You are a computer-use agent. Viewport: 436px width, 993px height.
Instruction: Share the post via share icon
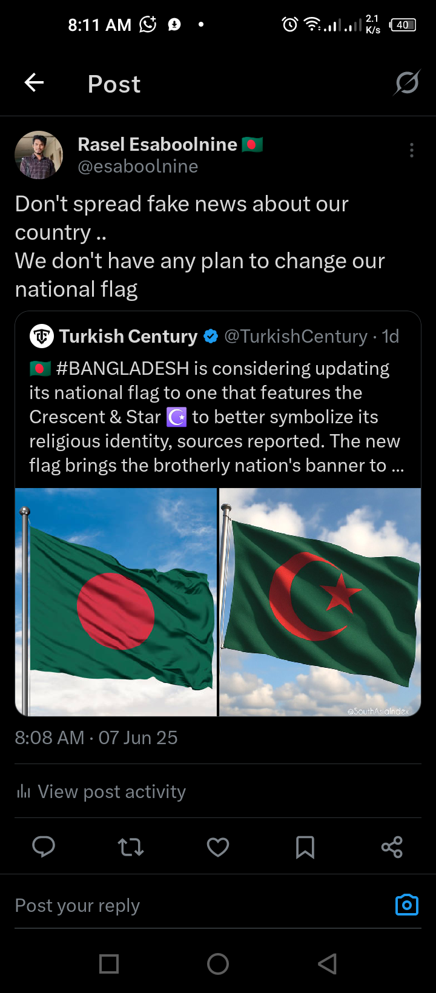(392, 846)
